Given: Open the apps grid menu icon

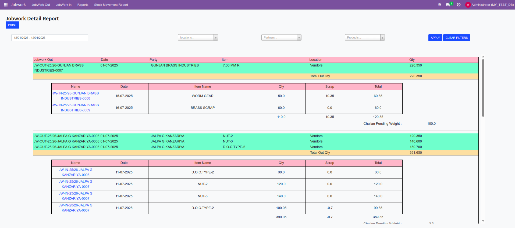Looking at the screenshot, I should (x=6, y=5).
